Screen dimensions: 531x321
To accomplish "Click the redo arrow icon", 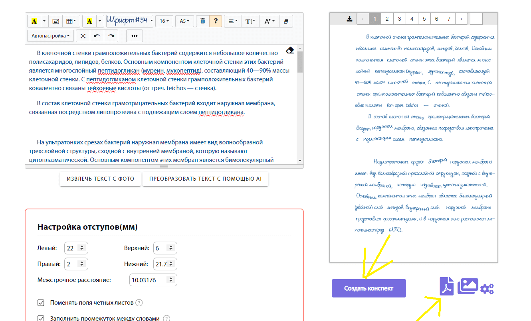I will click(111, 36).
